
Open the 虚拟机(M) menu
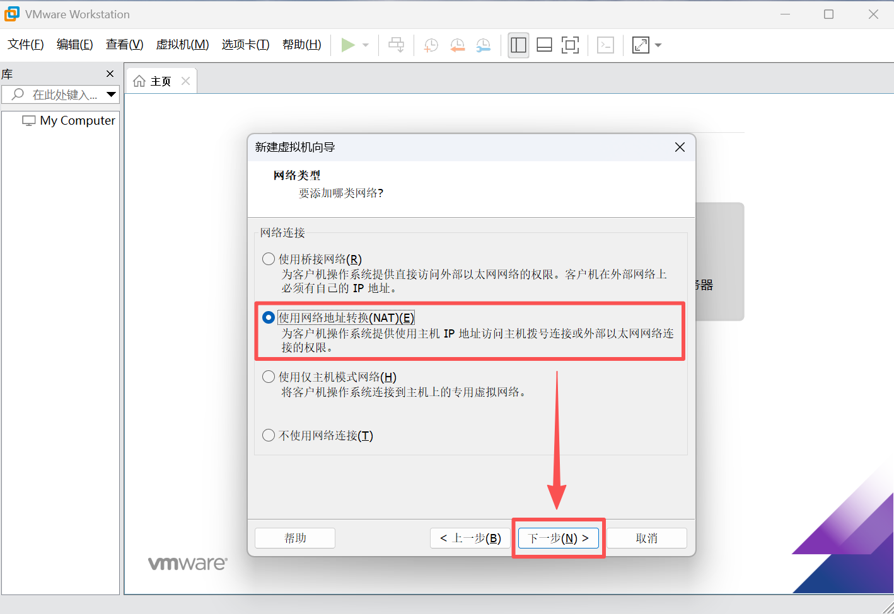coord(183,45)
